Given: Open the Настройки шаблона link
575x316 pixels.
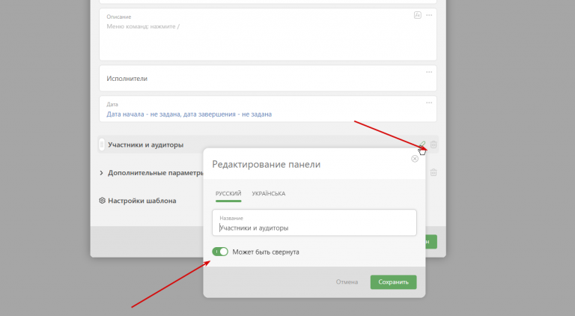Looking at the screenshot, I should coord(142,201).
